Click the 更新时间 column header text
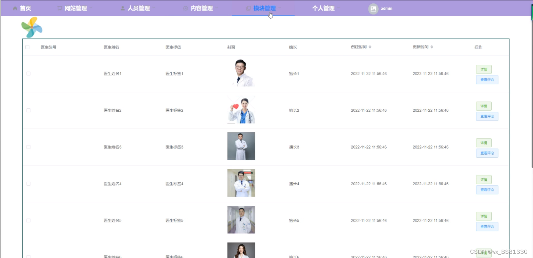This screenshot has width=533, height=258. (x=420, y=47)
